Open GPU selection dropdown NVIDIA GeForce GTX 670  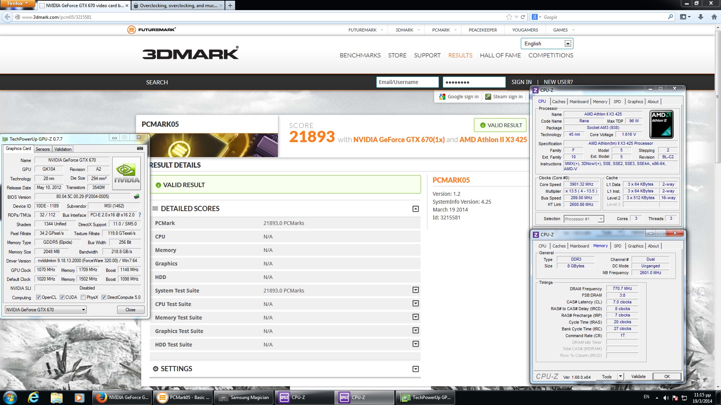[x=46, y=309]
